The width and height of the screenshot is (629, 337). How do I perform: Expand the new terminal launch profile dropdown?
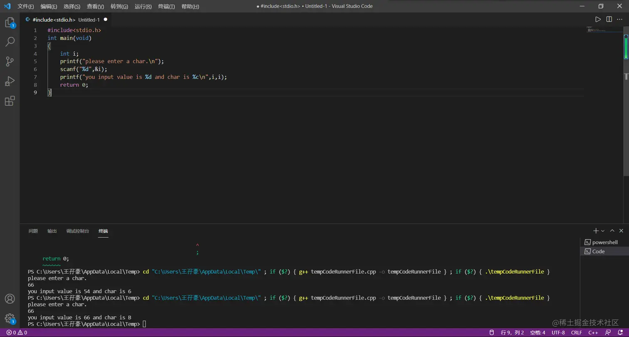pos(603,231)
